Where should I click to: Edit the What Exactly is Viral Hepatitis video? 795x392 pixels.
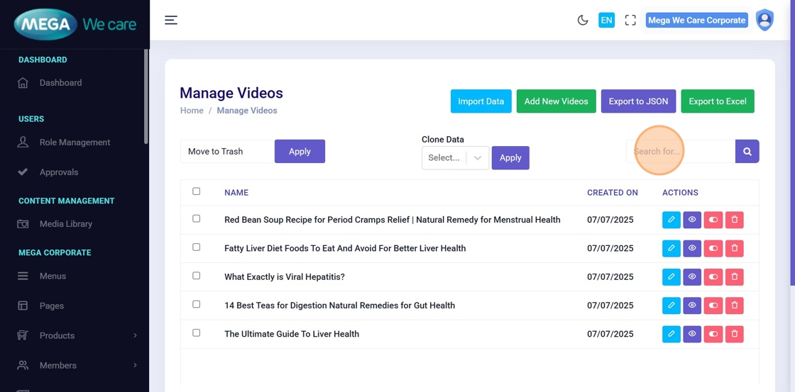(x=671, y=277)
